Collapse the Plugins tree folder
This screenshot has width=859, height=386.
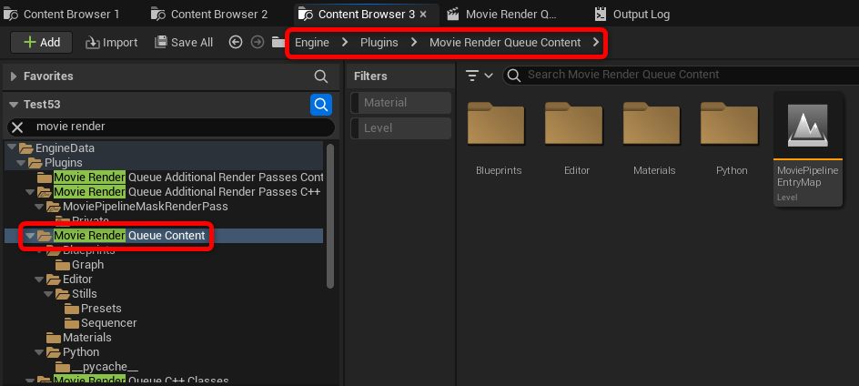click(21, 163)
